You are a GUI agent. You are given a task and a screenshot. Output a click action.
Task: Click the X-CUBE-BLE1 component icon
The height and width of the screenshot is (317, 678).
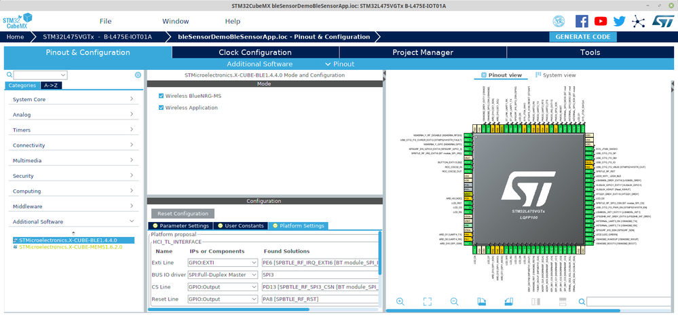(x=16, y=240)
